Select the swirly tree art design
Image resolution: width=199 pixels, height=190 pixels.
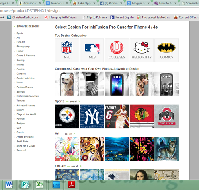pyautogui.click(x=92, y=149)
